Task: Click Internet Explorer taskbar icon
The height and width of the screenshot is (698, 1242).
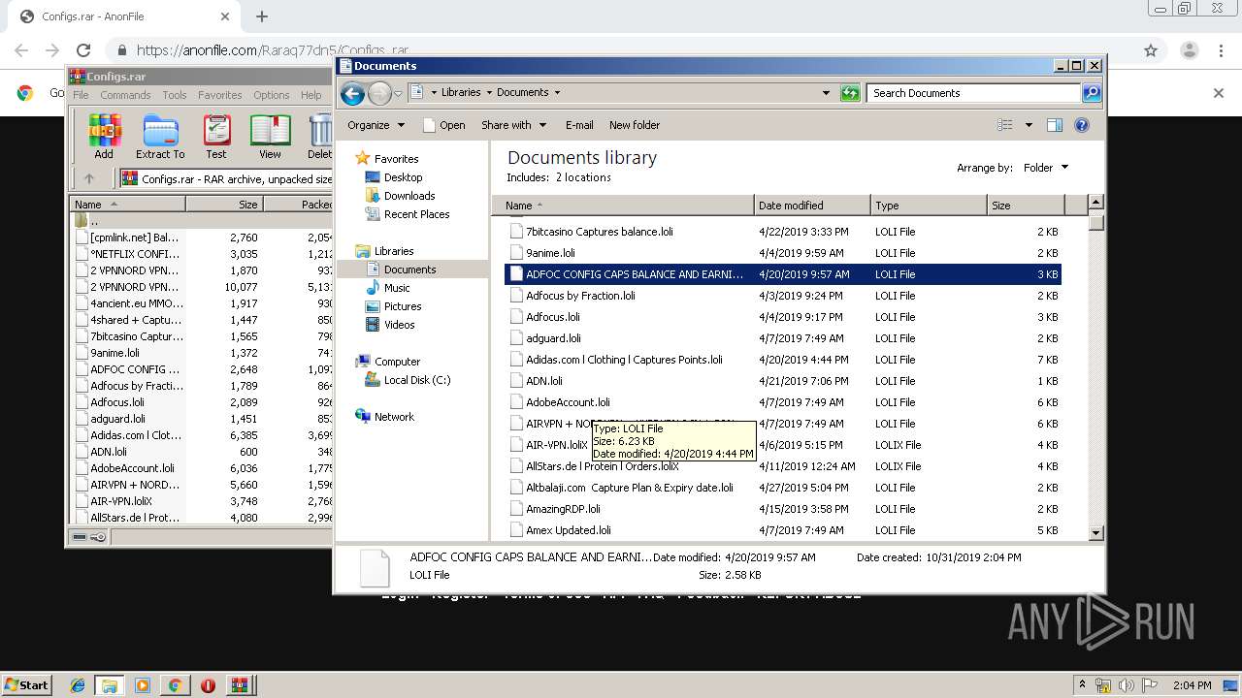Action: (78, 685)
